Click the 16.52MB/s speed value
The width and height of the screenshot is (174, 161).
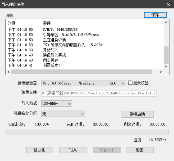[x=158, y=140]
